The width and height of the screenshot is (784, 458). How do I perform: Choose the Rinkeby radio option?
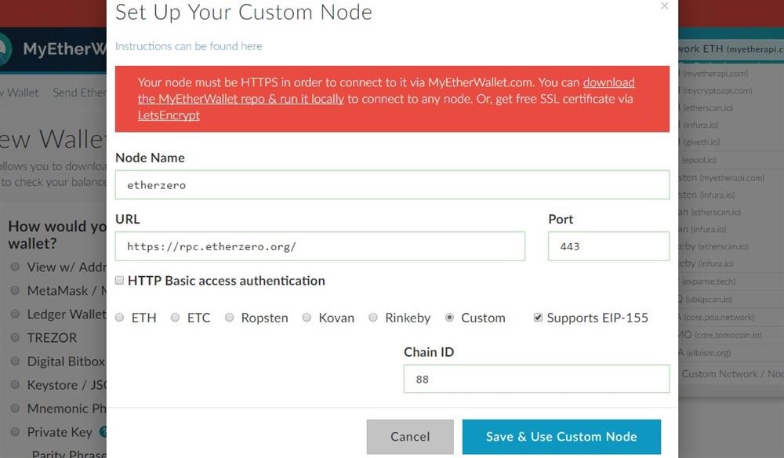[373, 318]
